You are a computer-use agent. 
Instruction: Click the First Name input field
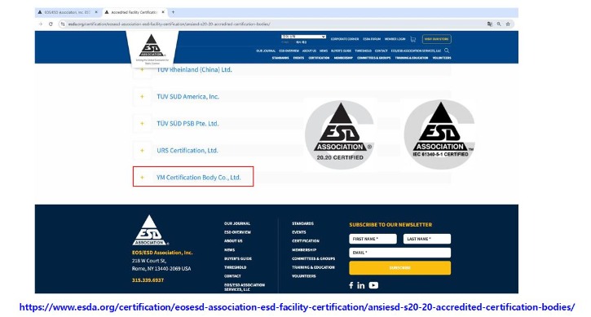coord(373,239)
